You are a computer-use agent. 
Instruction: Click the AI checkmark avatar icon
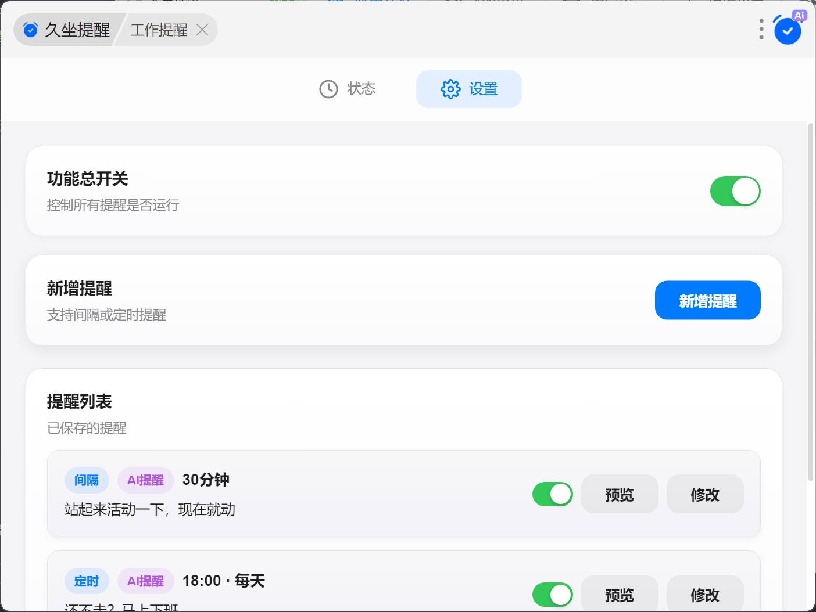coord(788,30)
